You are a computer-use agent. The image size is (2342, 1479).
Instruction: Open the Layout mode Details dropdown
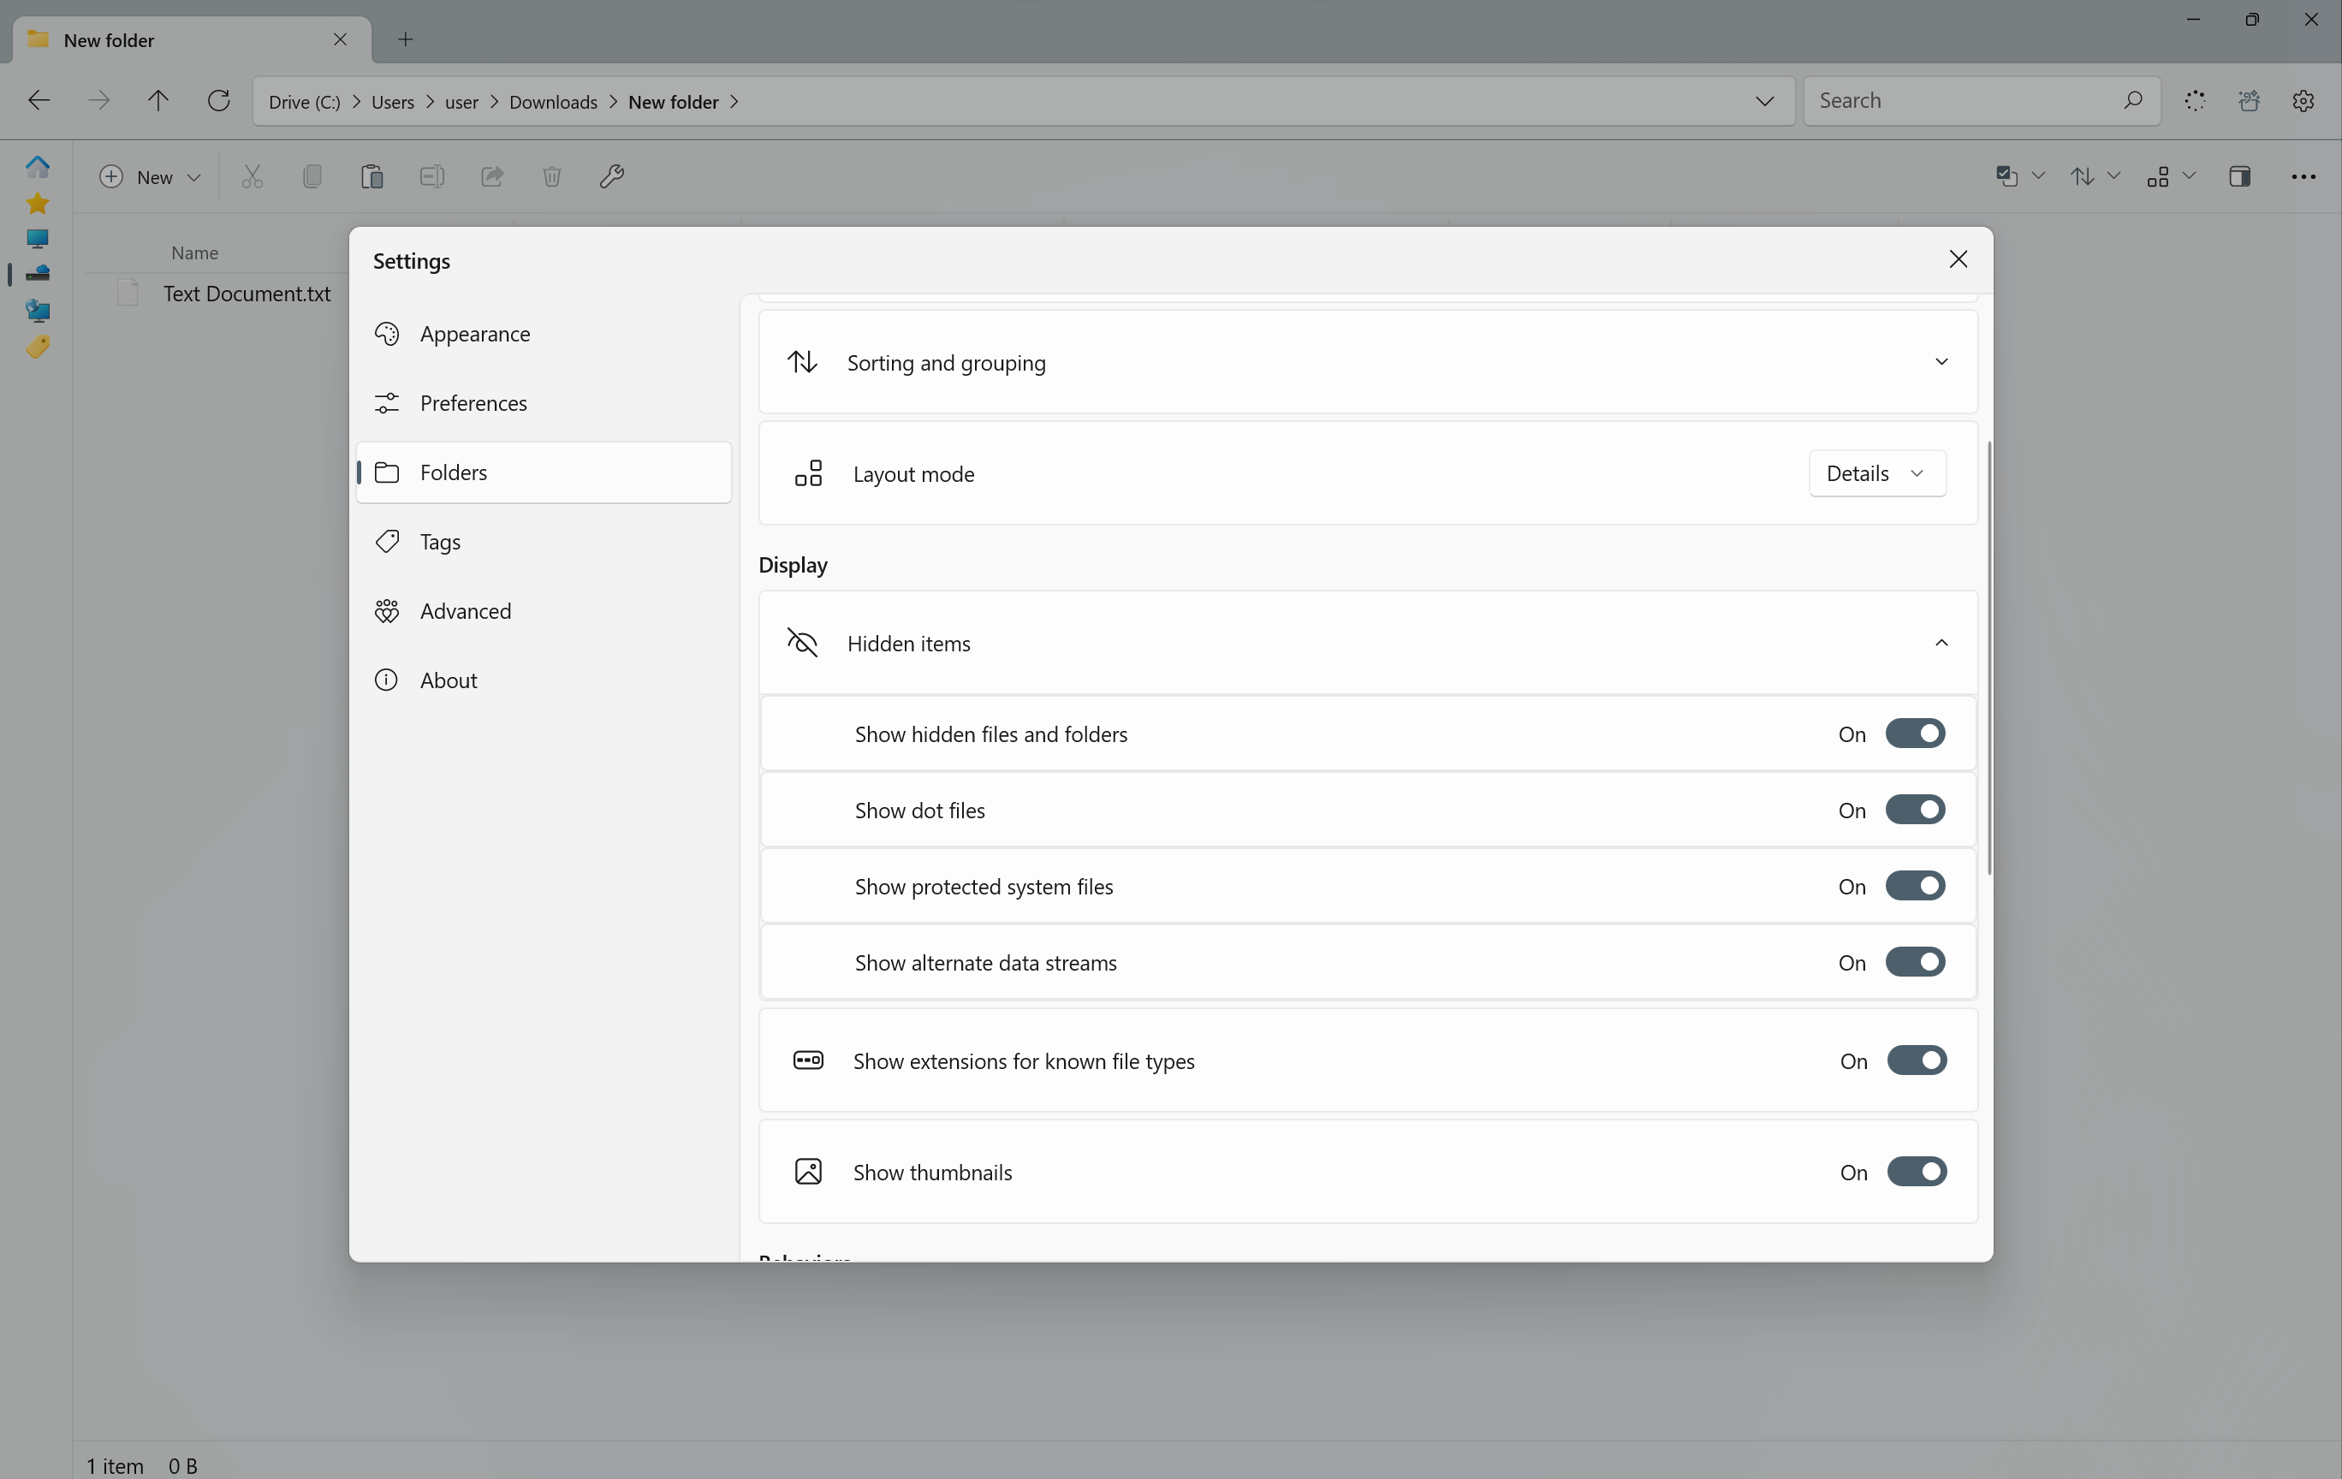(1876, 473)
